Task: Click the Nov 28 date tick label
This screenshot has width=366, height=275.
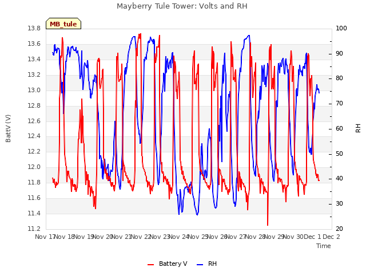Action: point(255,237)
